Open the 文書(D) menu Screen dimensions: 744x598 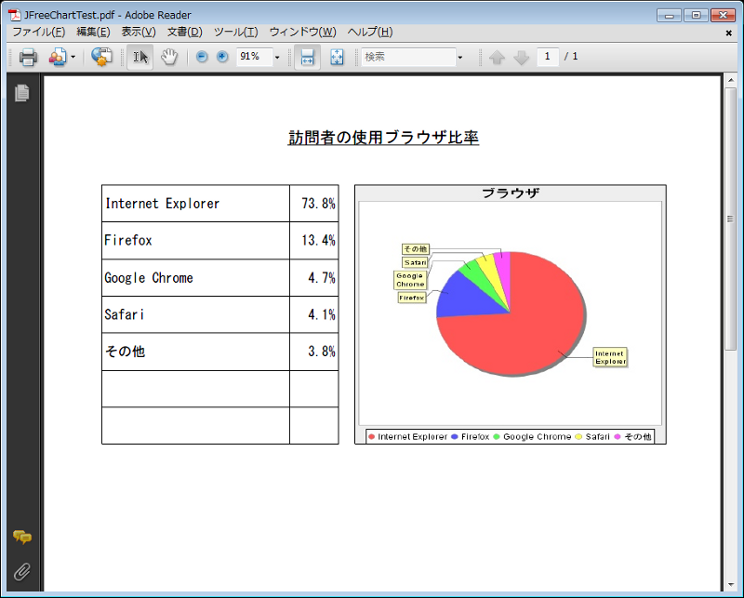(184, 32)
